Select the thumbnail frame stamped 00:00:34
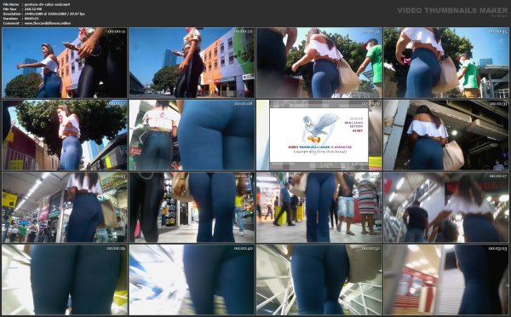 click(x=319, y=62)
